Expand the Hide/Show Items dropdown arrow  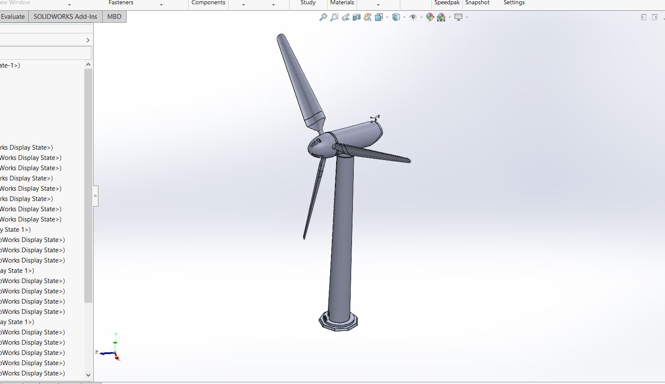point(421,17)
